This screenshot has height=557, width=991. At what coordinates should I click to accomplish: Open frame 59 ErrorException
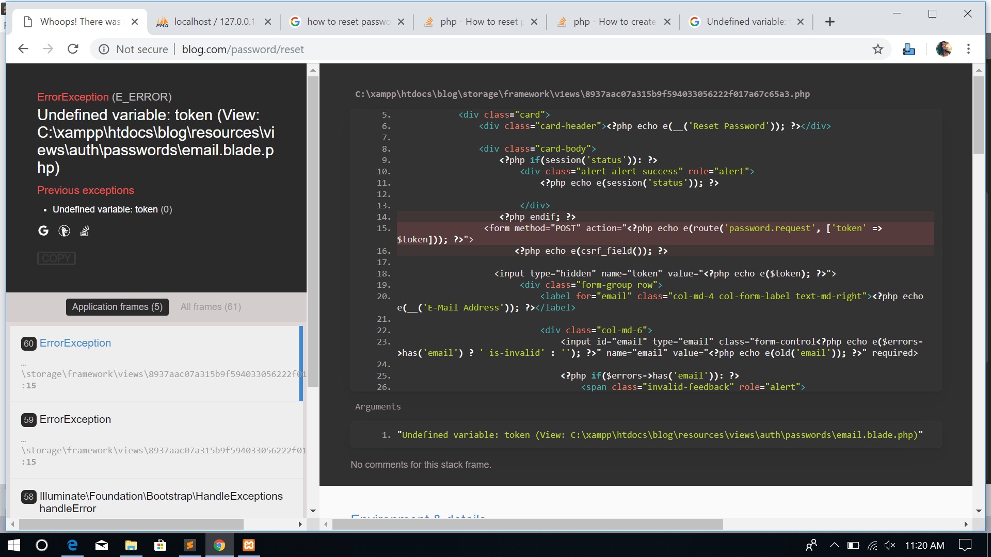pos(155,440)
